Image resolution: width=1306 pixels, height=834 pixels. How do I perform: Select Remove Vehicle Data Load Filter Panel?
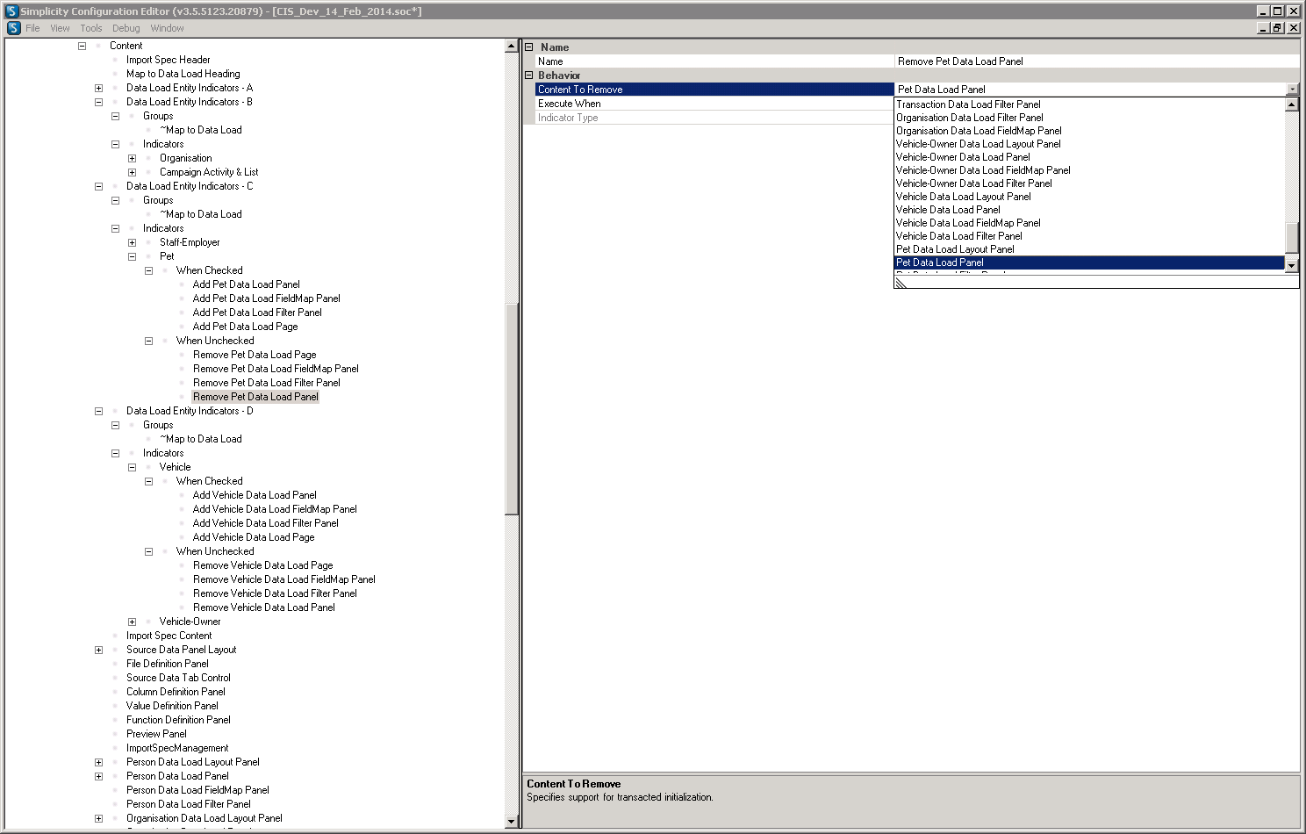275,593
